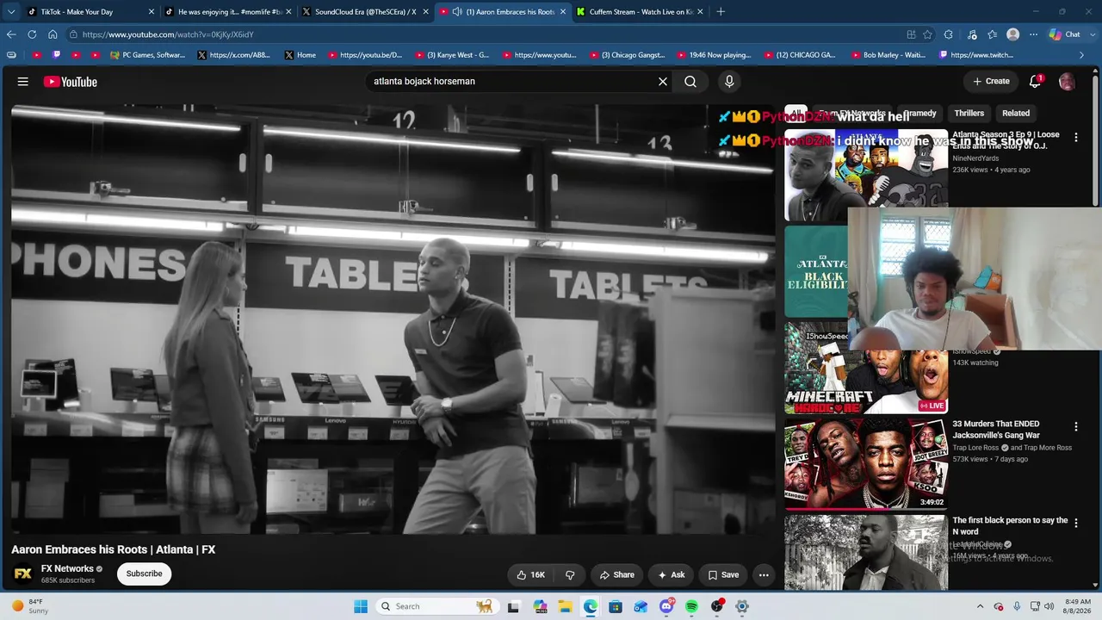Open the Atlanta Season 3 Ep 9 thumbnail

tap(866, 175)
